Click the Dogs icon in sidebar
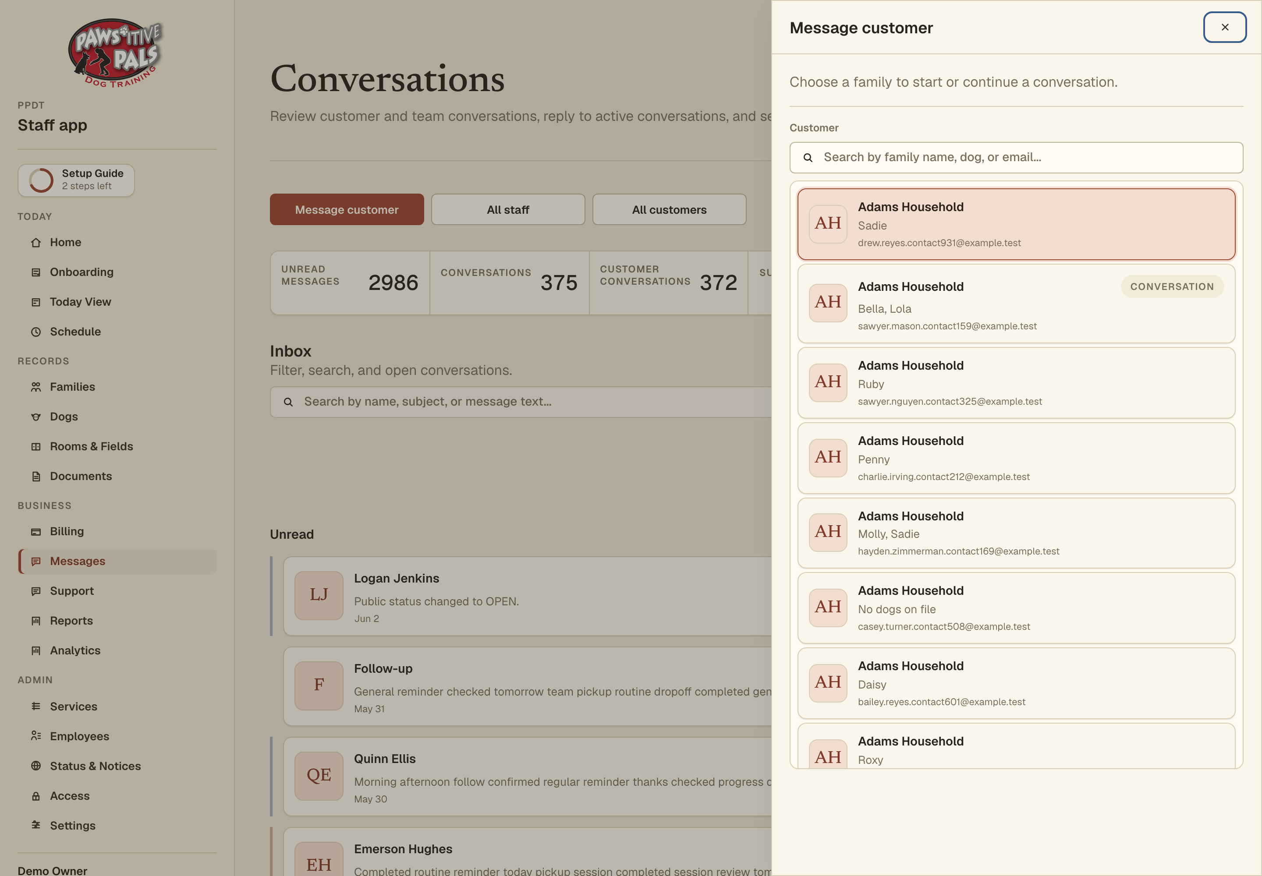The width and height of the screenshot is (1262, 876). [35, 417]
